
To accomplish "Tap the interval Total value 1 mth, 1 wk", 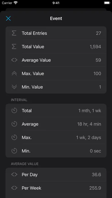I will coord(90,111).
